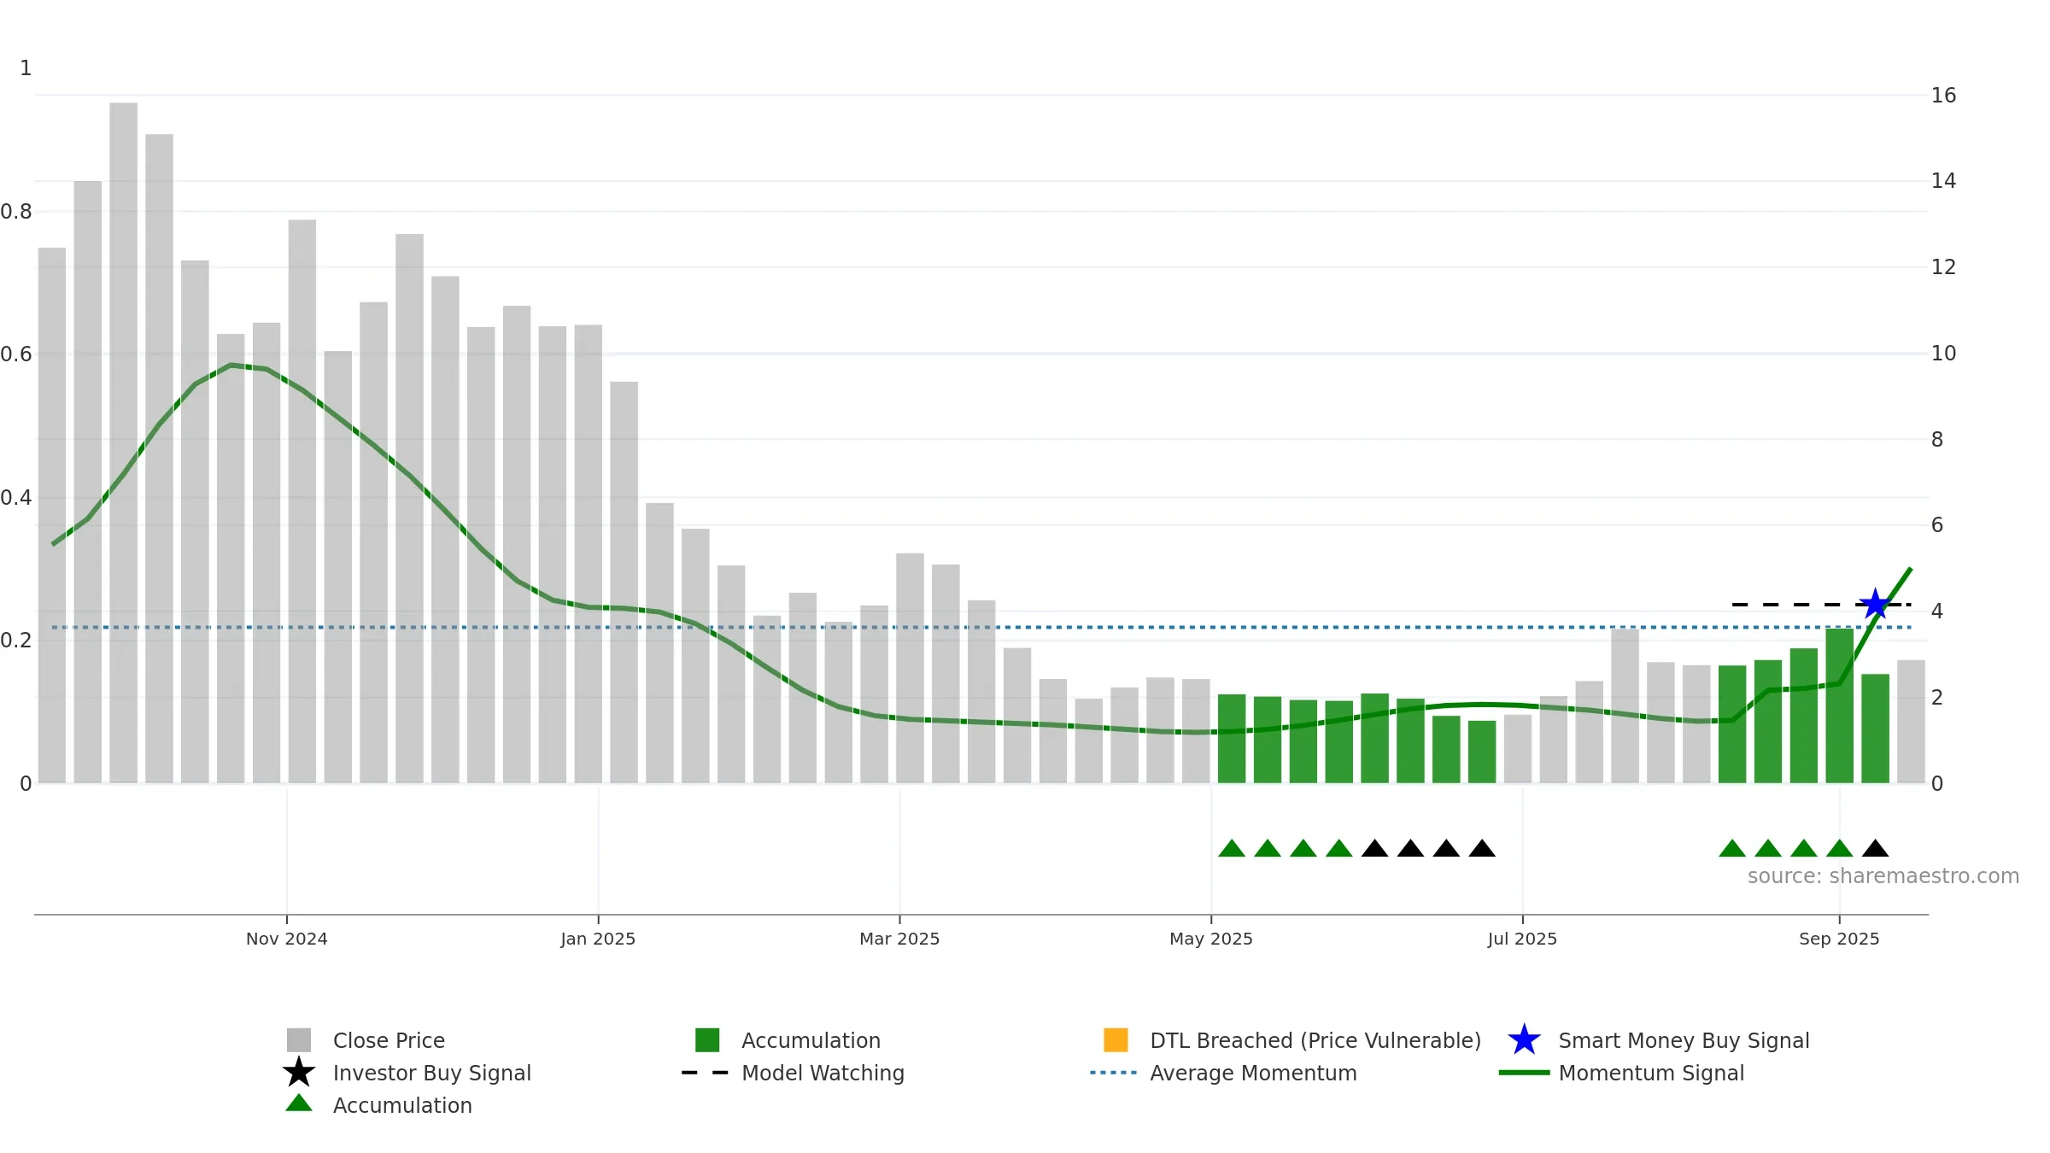
Task: Click the right axis value 16
Action: pos(1943,95)
